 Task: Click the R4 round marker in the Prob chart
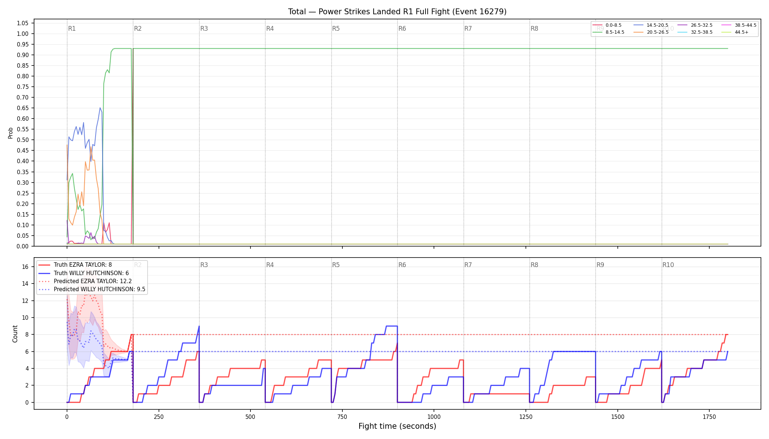[x=270, y=29]
